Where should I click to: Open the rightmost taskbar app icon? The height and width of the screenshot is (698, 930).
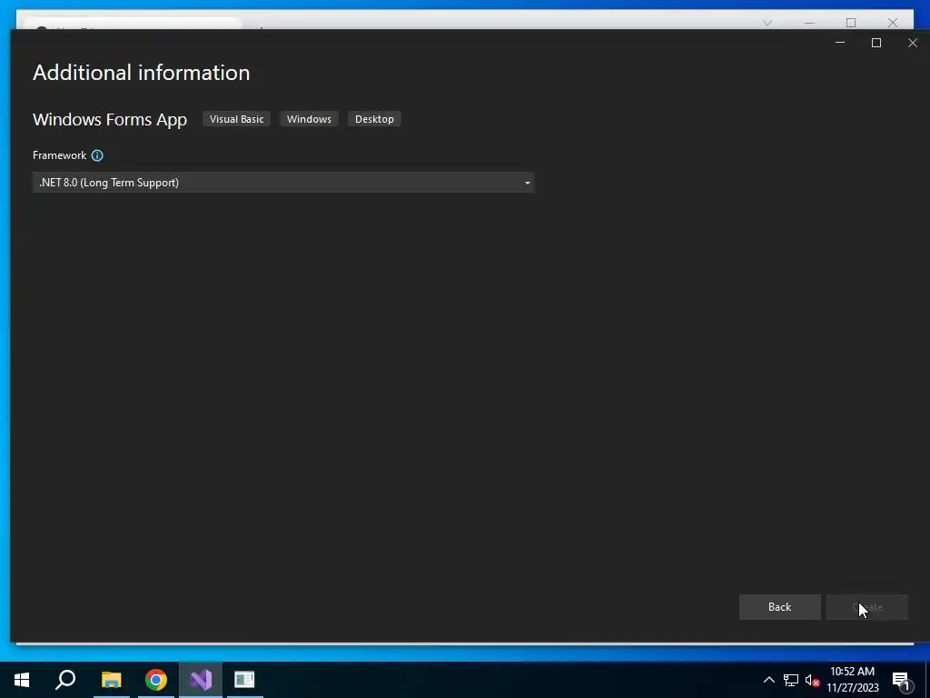click(x=244, y=680)
